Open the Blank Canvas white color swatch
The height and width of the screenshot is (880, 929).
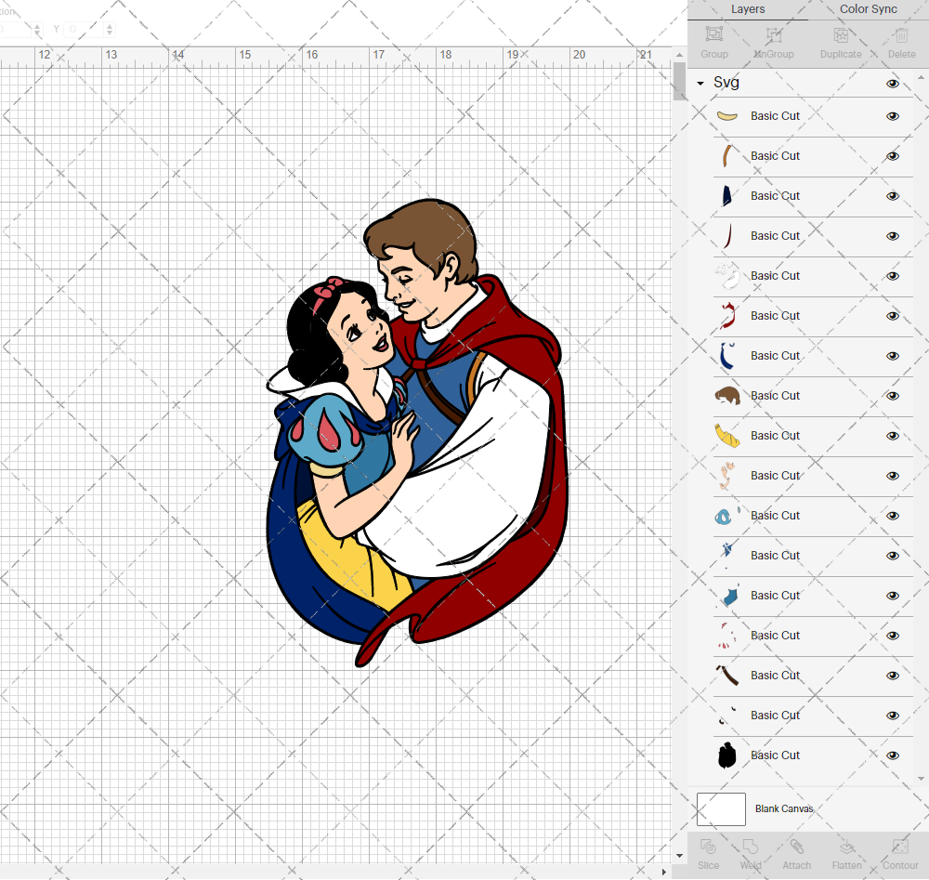pyautogui.click(x=721, y=808)
